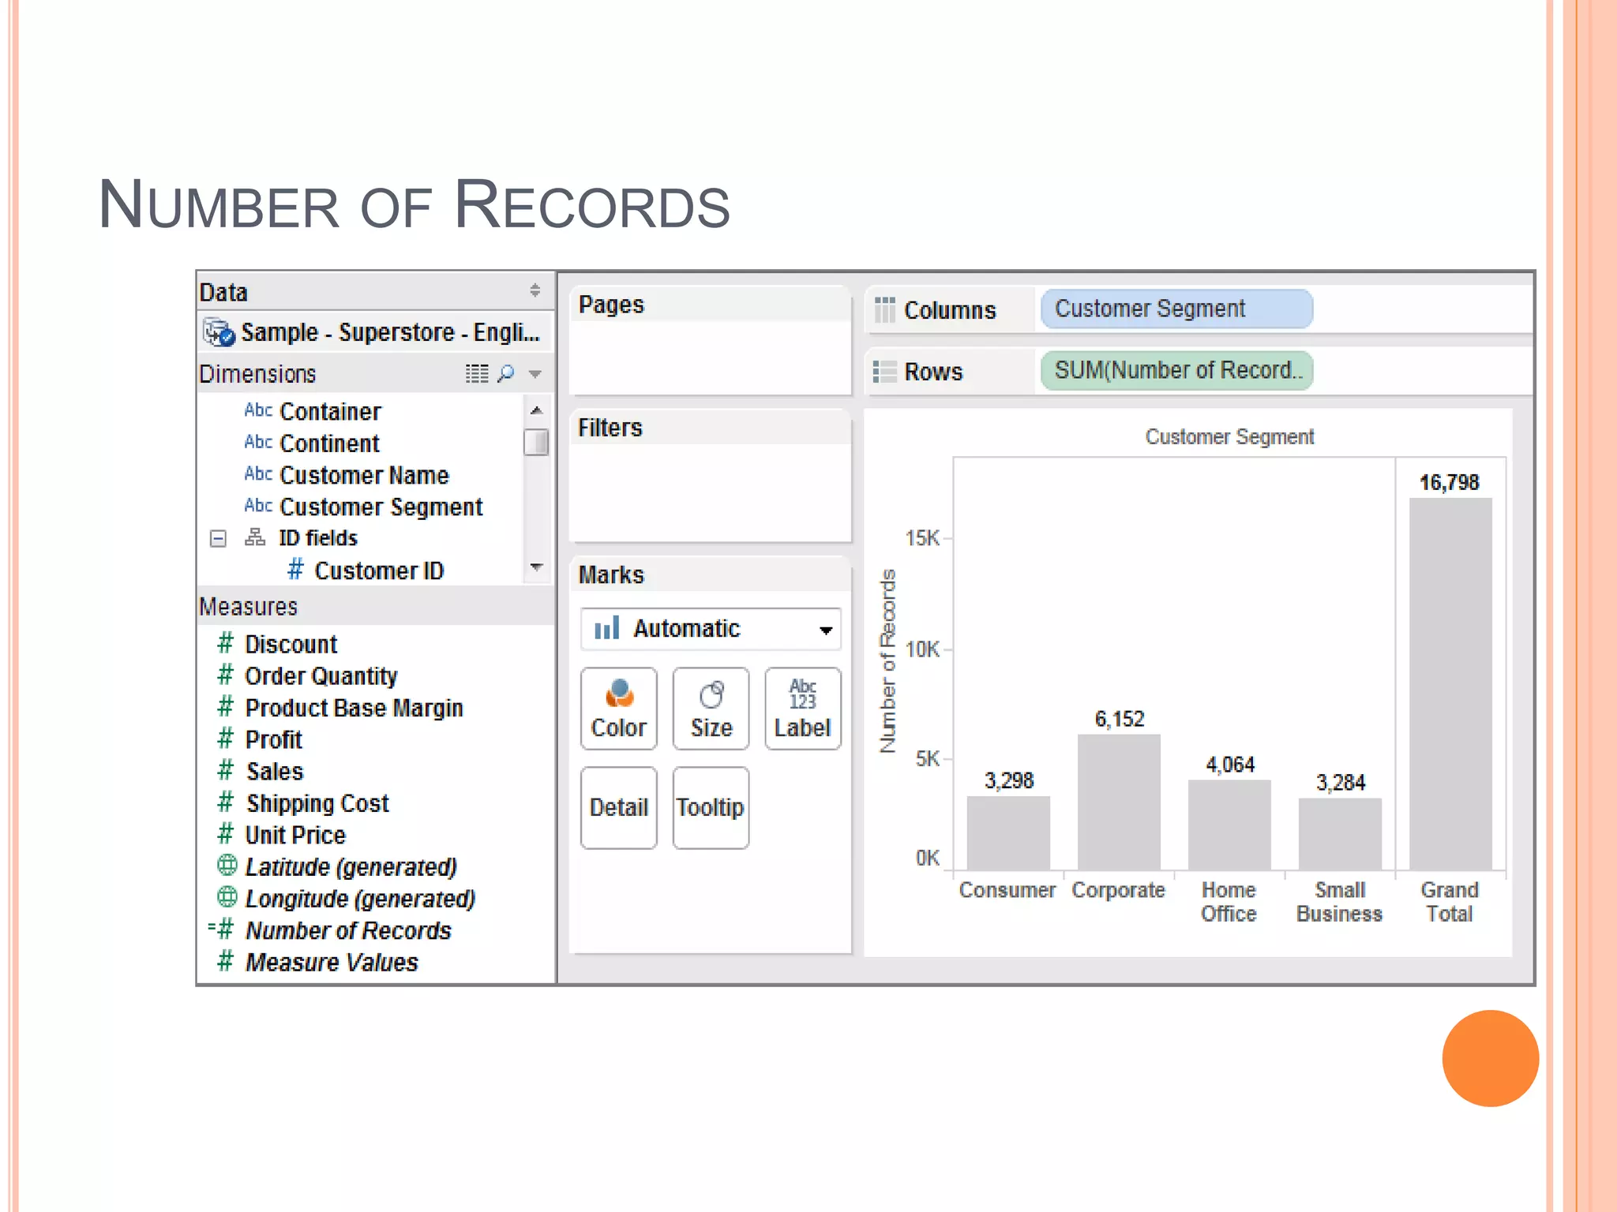Select the Profit measure
This screenshot has width=1617, height=1212.
click(273, 739)
